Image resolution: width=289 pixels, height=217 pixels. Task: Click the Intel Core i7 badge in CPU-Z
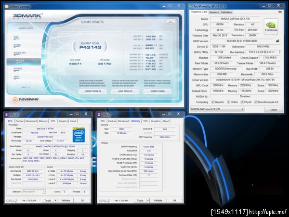[x=79, y=135]
